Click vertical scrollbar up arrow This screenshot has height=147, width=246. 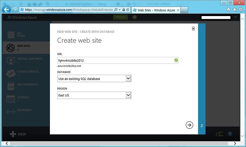tap(242, 19)
